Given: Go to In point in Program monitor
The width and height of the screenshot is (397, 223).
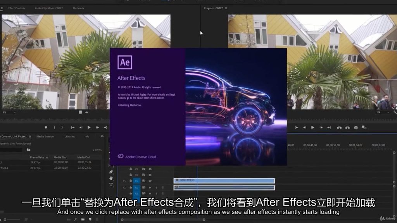Looking at the screenshot, I should [296, 127].
